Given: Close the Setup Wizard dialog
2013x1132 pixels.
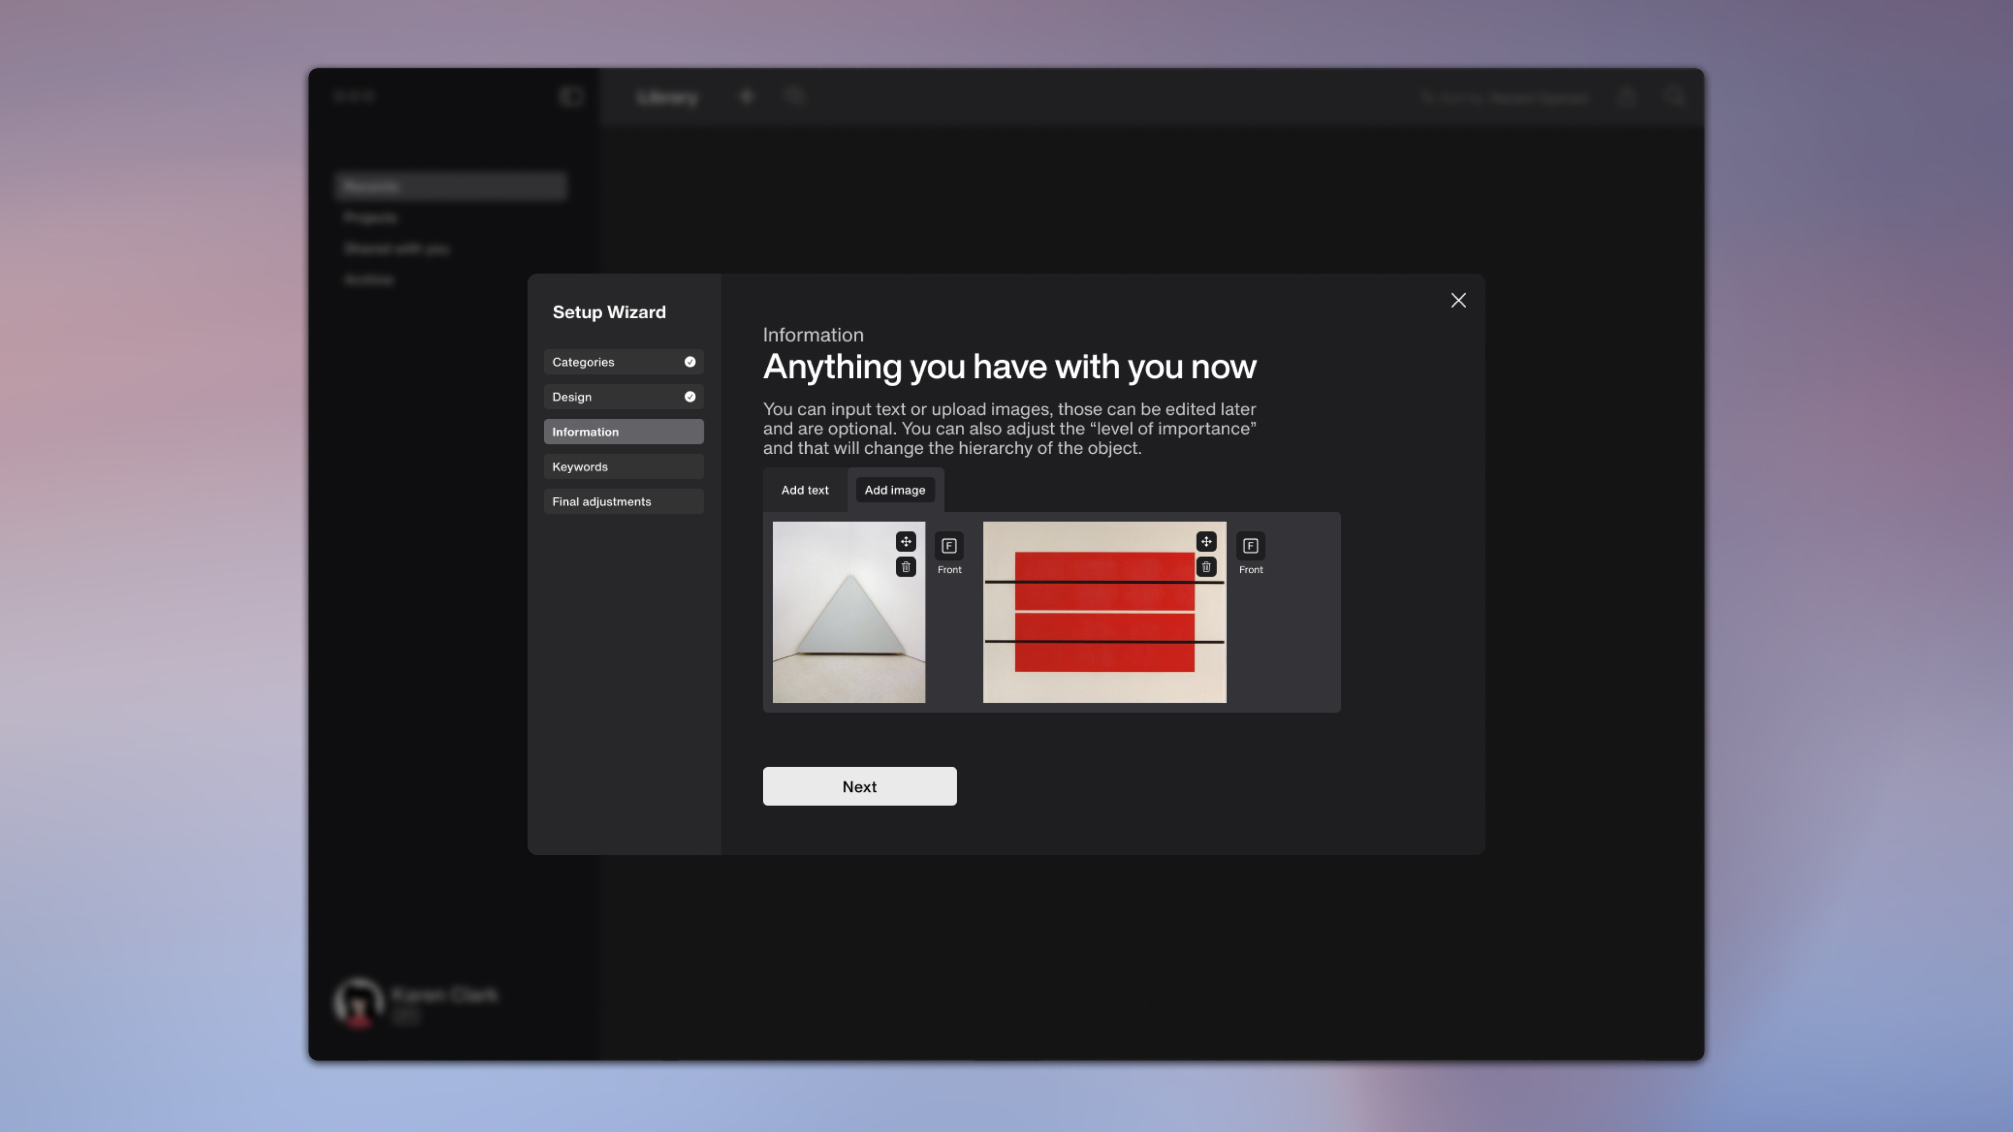Looking at the screenshot, I should click(1457, 301).
